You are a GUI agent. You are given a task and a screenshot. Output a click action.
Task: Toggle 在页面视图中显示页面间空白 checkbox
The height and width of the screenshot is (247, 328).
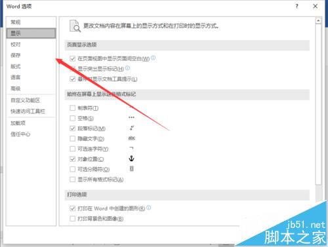pos(72,58)
